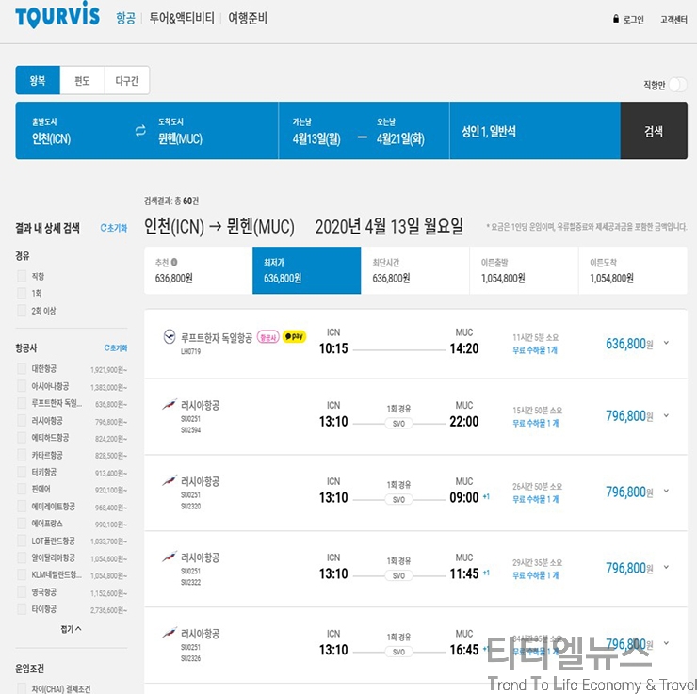Click the pink badge beside Lufthansa
Image resolution: width=697 pixels, height=694 pixels.
[x=268, y=337]
